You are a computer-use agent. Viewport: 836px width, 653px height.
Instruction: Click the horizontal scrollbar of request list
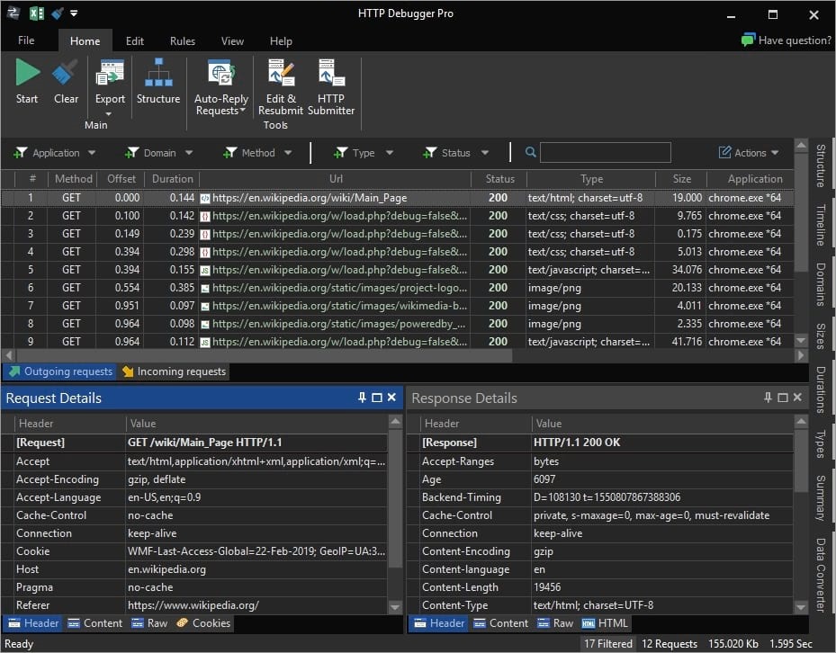coord(265,355)
